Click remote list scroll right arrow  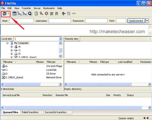[150, 84]
